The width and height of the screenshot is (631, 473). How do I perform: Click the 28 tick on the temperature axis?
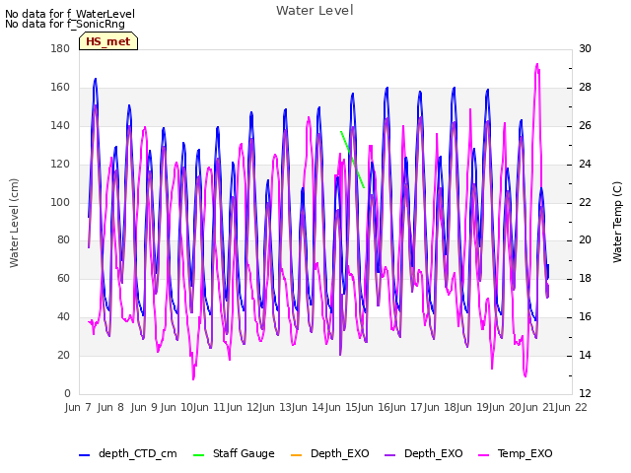pyautogui.click(x=585, y=88)
